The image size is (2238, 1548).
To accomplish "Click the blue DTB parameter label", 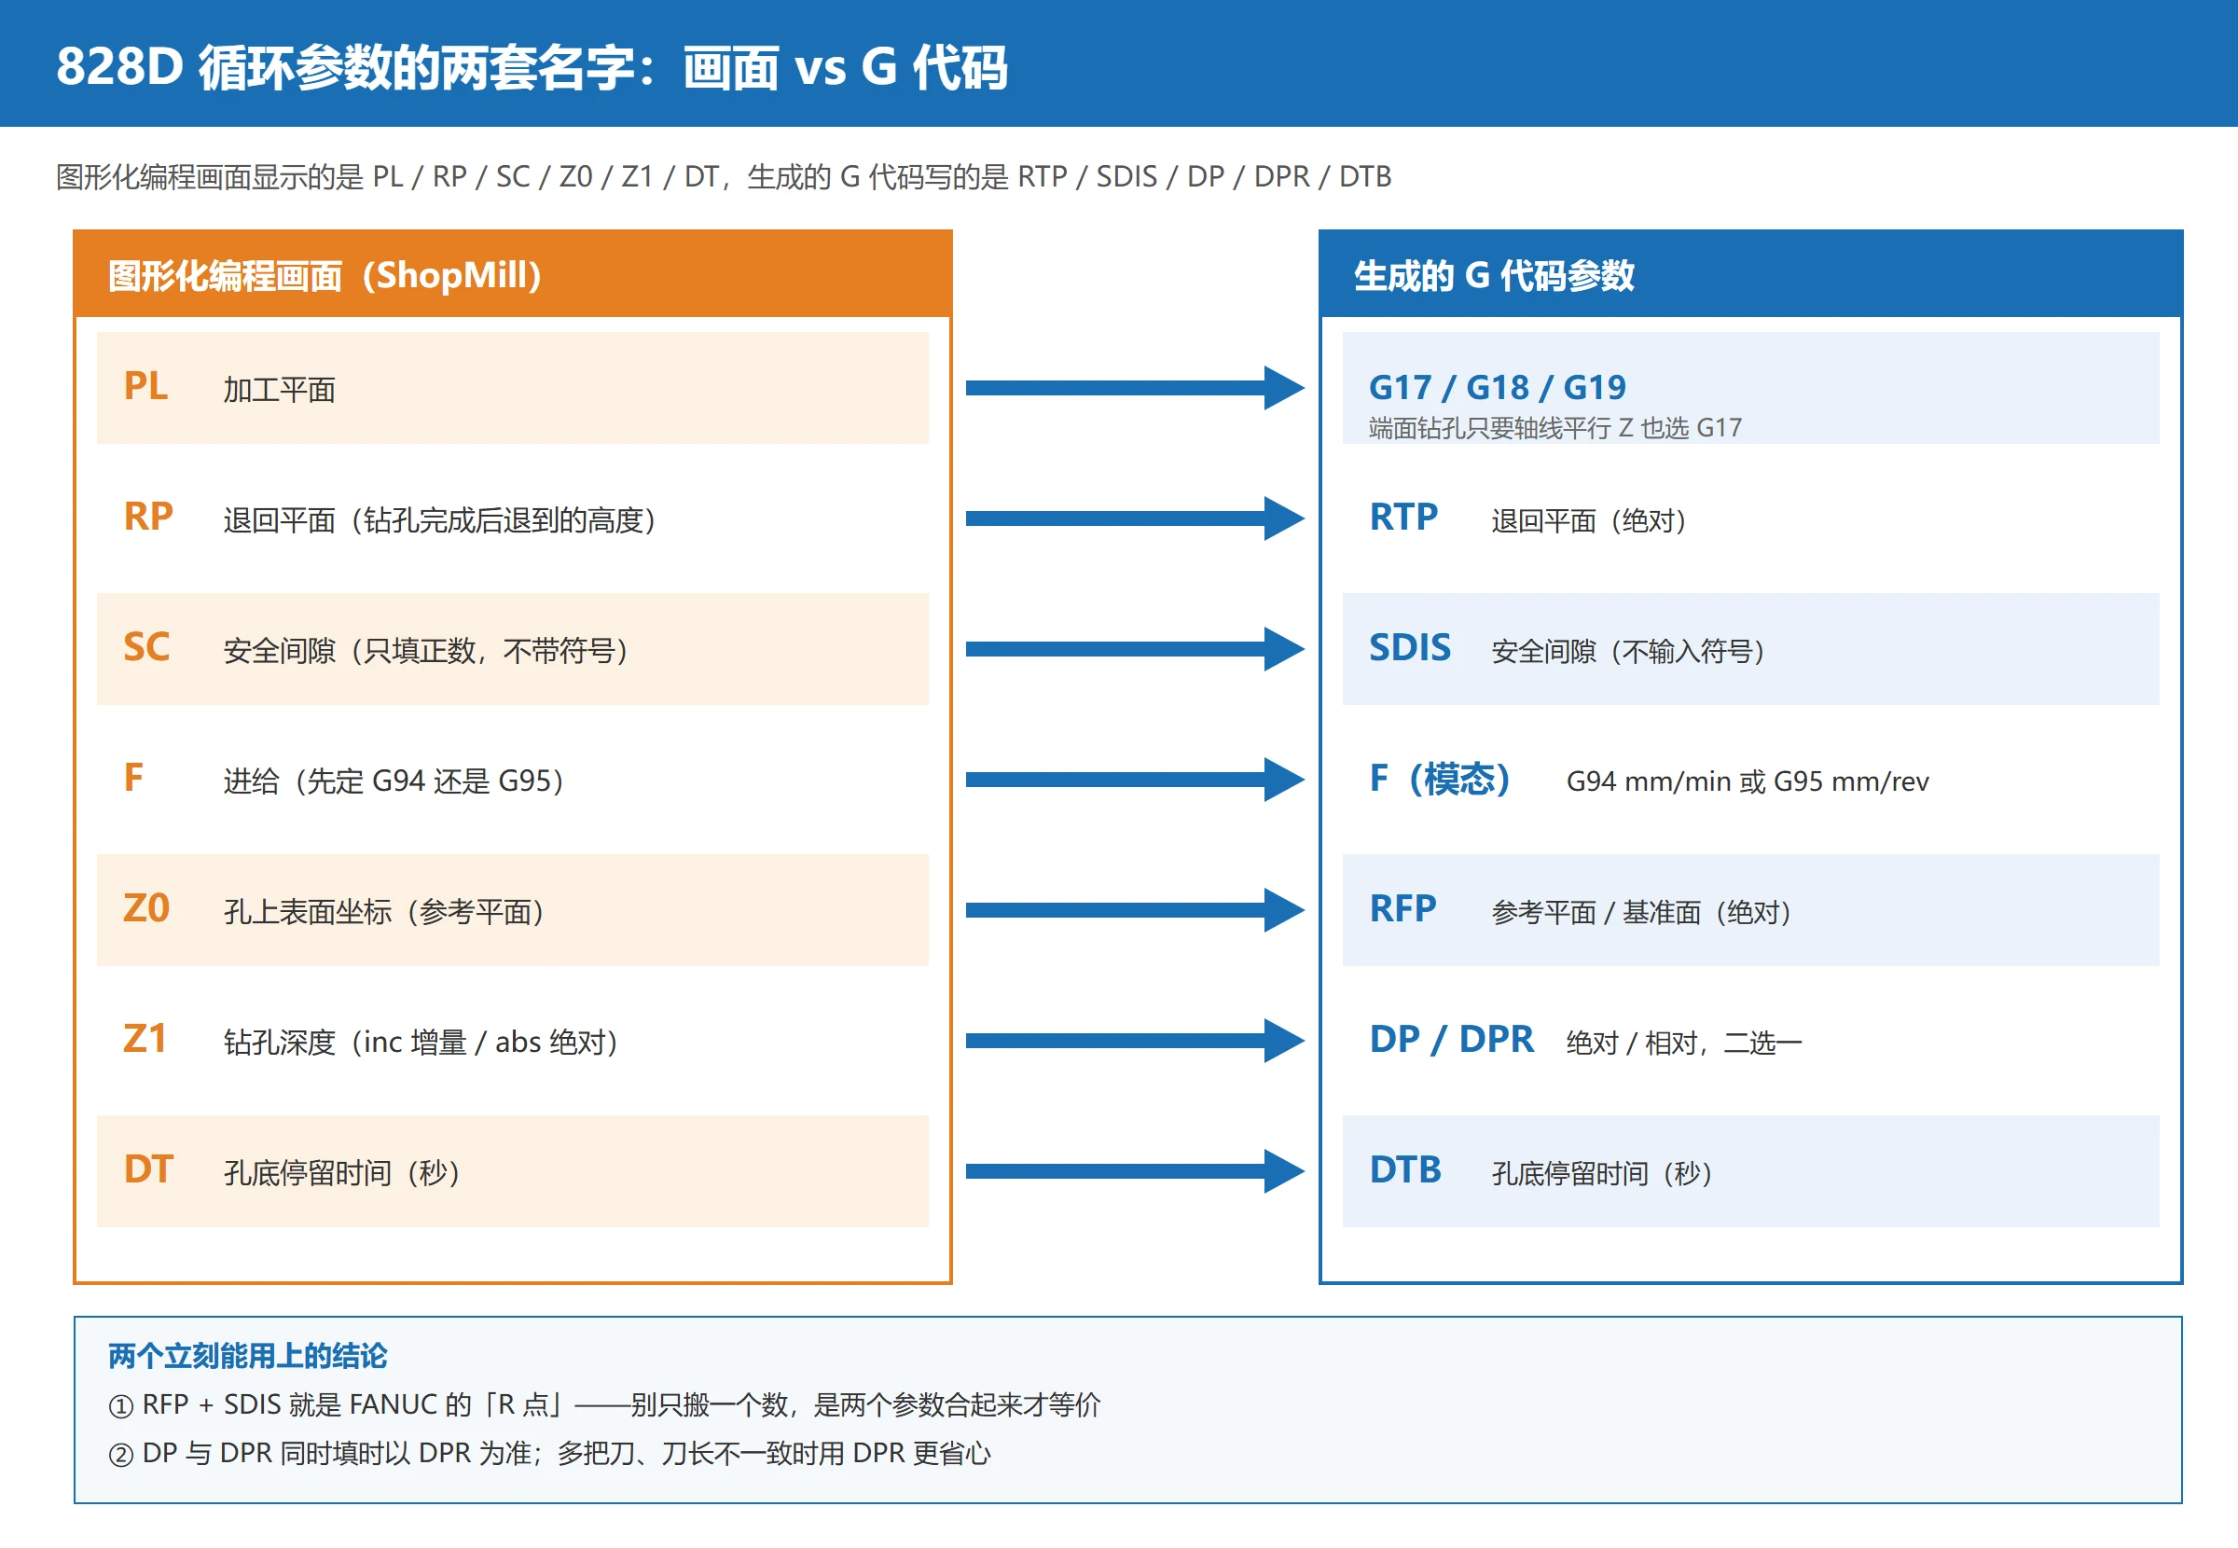I will coord(1405,1169).
